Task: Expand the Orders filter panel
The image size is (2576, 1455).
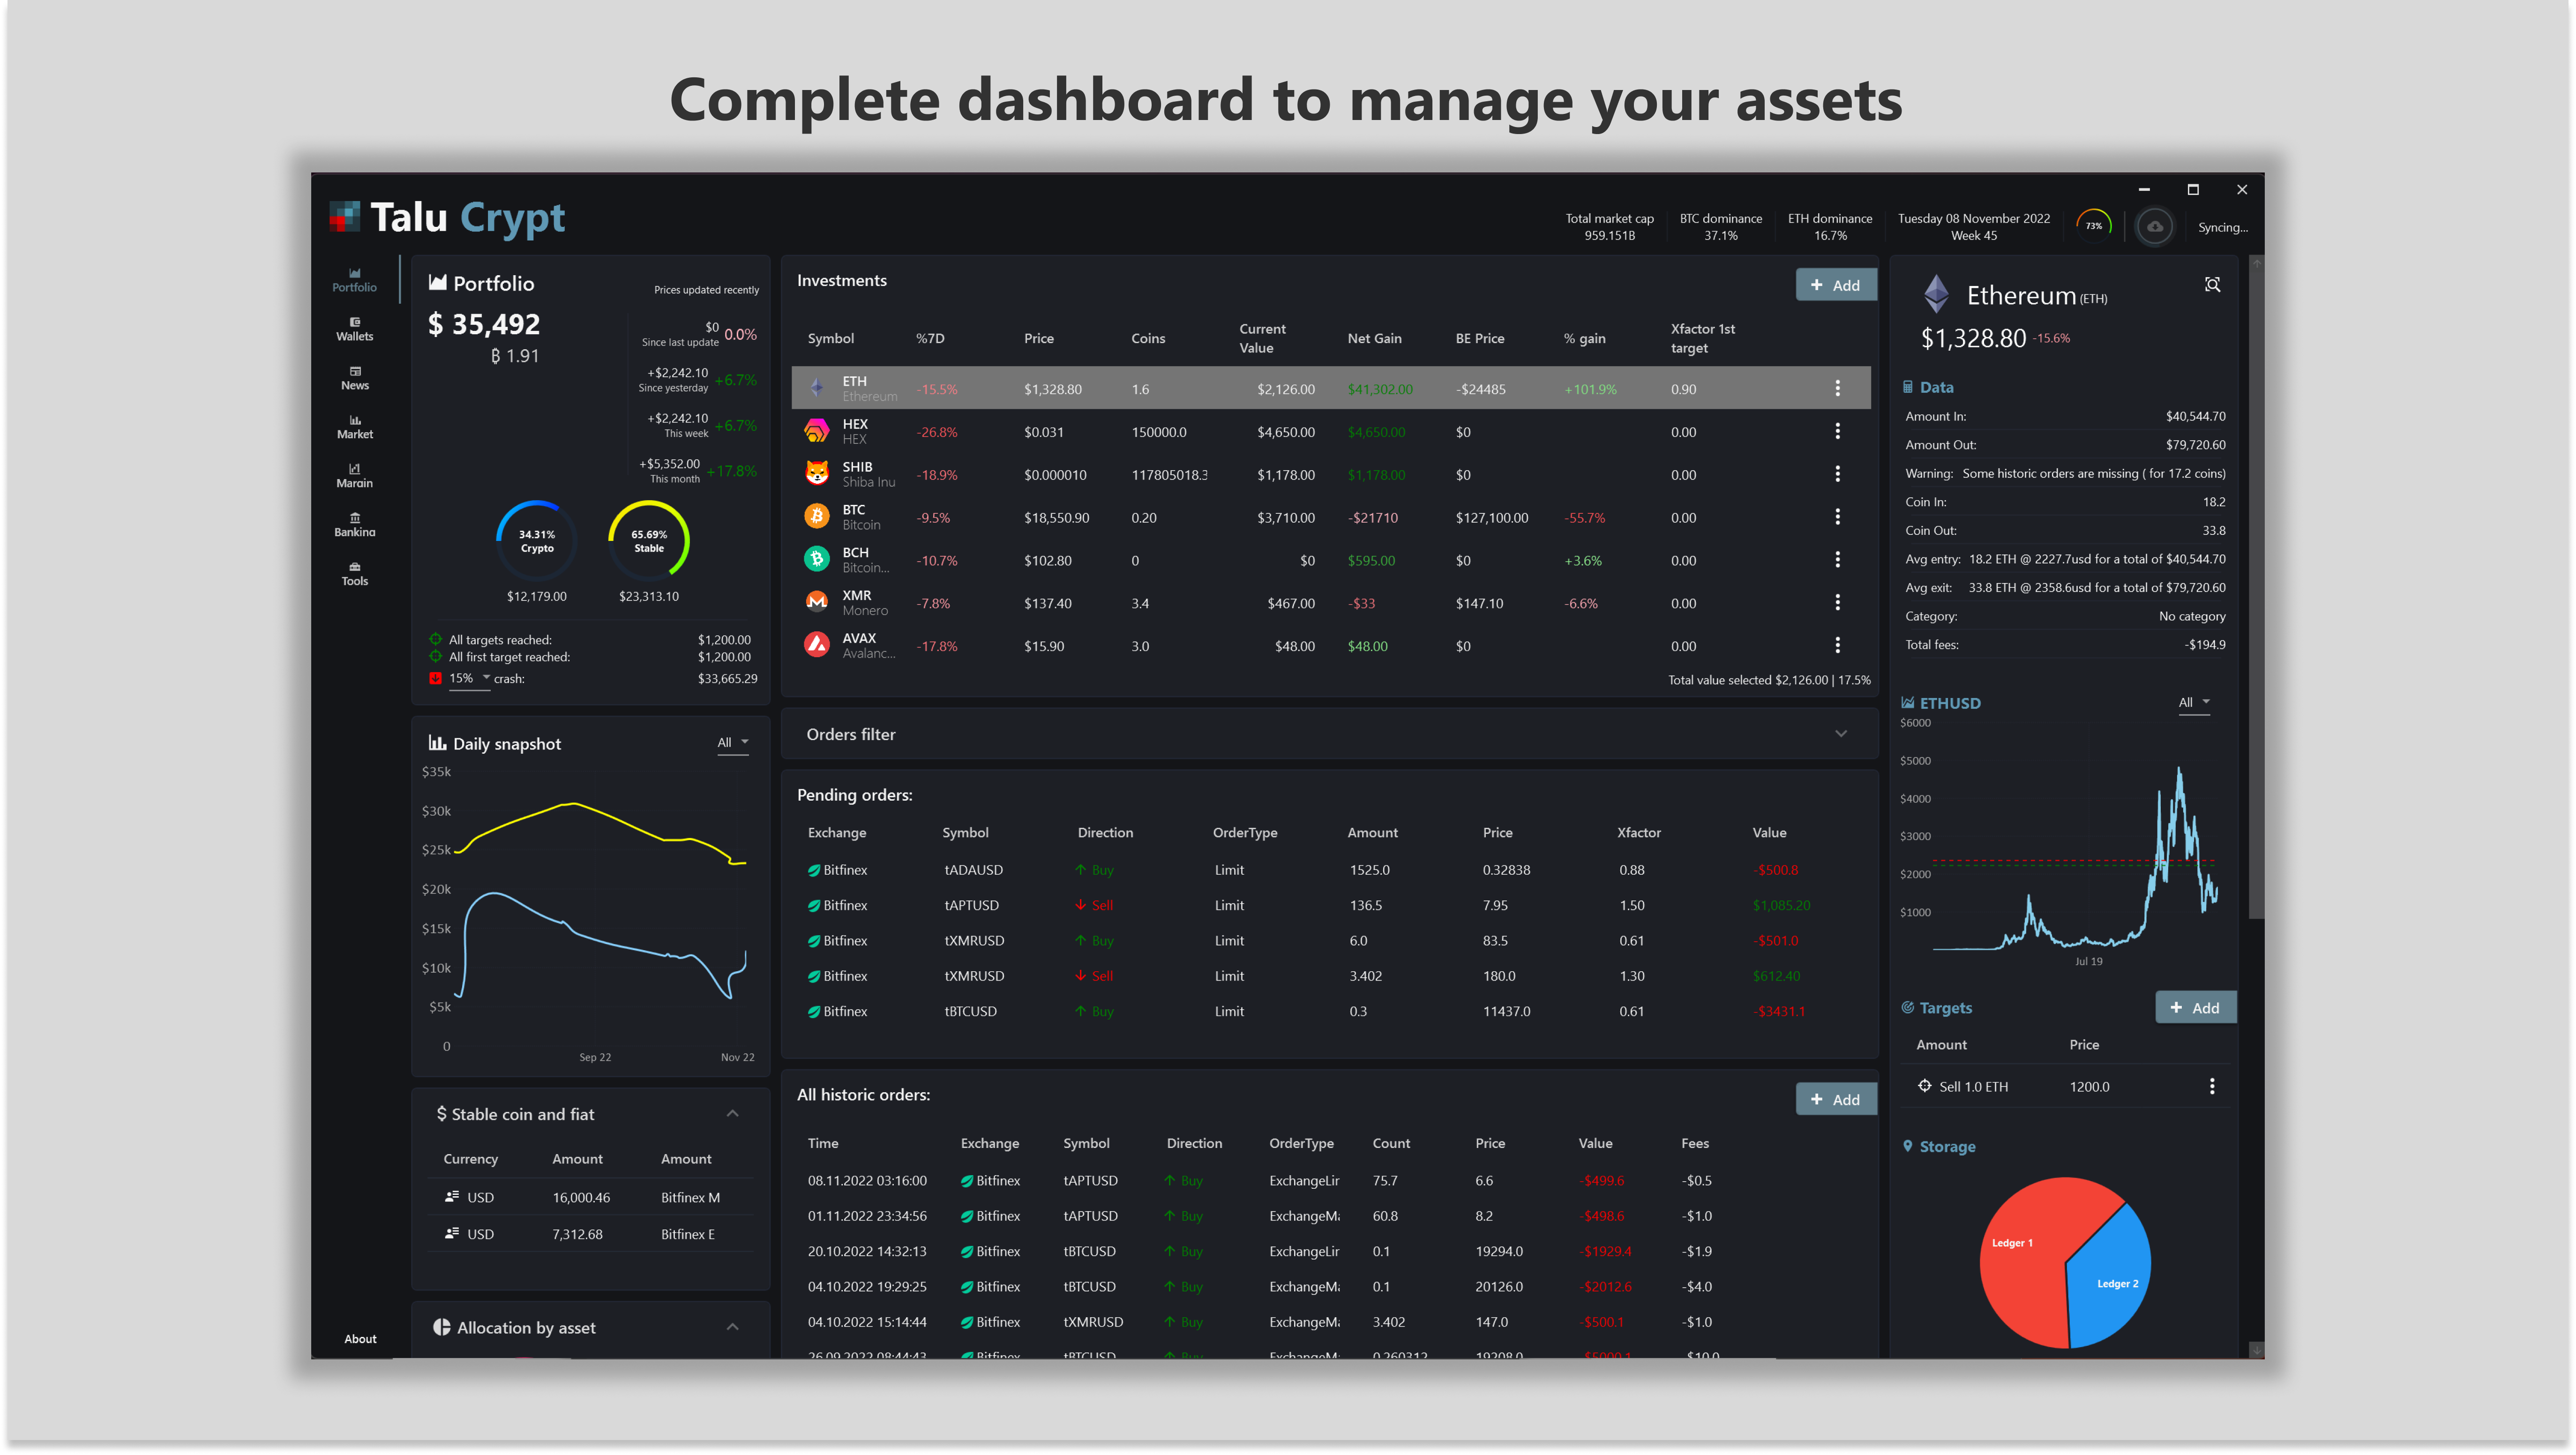Action: click(x=1840, y=734)
